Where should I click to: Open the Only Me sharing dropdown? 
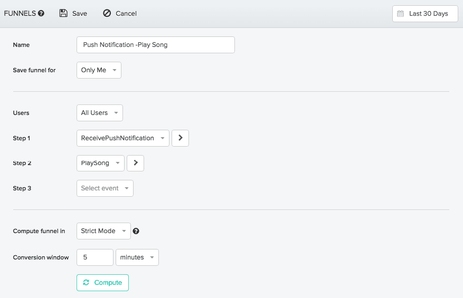click(x=99, y=70)
